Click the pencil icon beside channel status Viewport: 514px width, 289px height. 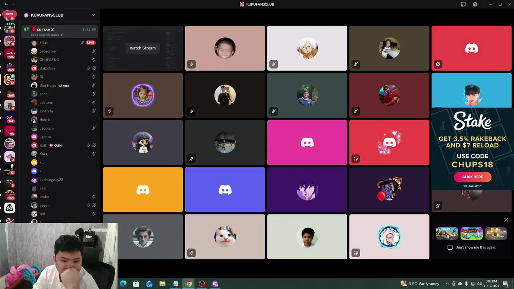[x=62, y=35]
